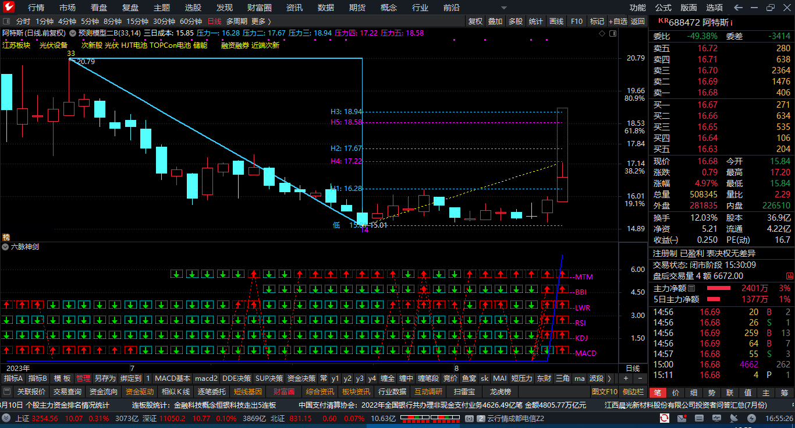This screenshot has width=795, height=428.
Task: Click the 上证 index value 3254.56
Action: click(45, 418)
